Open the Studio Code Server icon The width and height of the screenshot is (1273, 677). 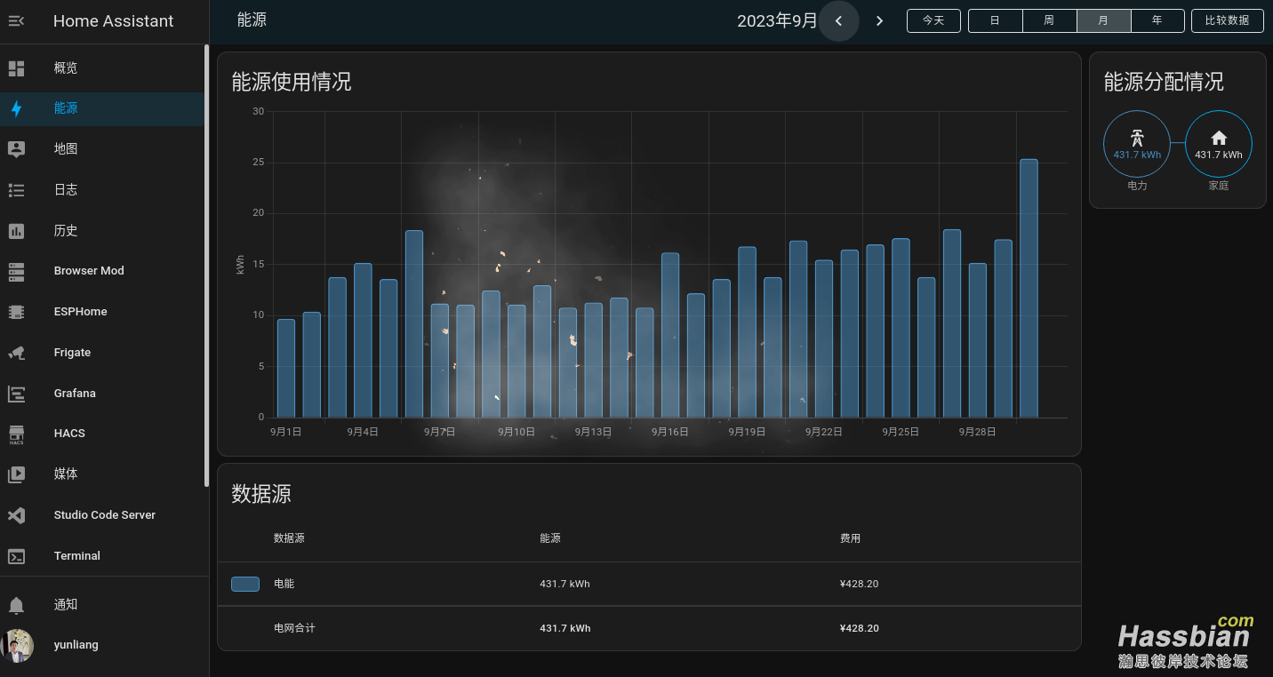click(16, 515)
